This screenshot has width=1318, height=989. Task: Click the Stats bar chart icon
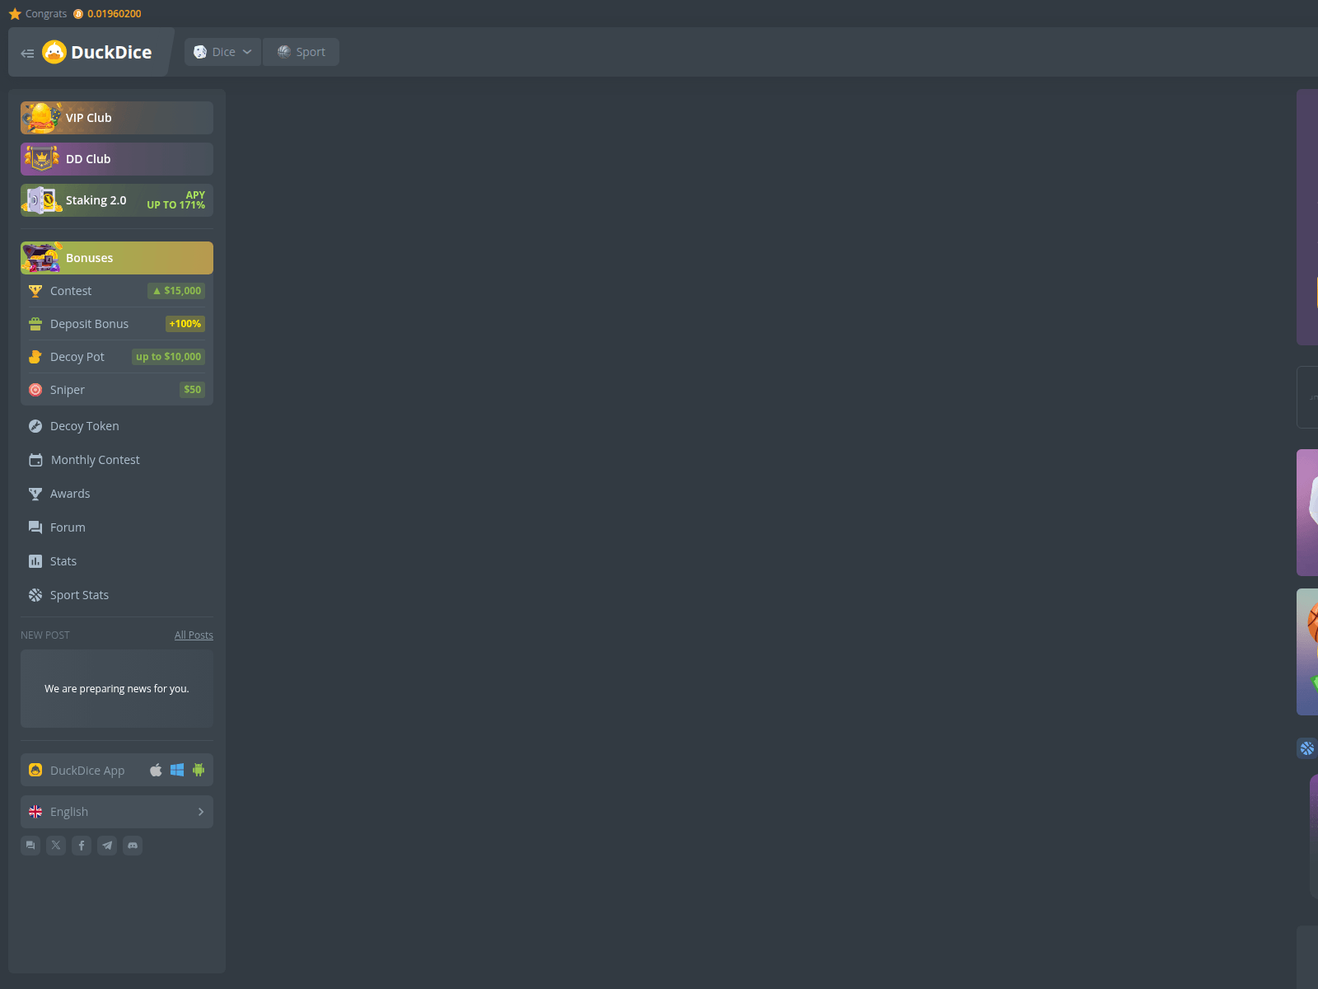(35, 561)
